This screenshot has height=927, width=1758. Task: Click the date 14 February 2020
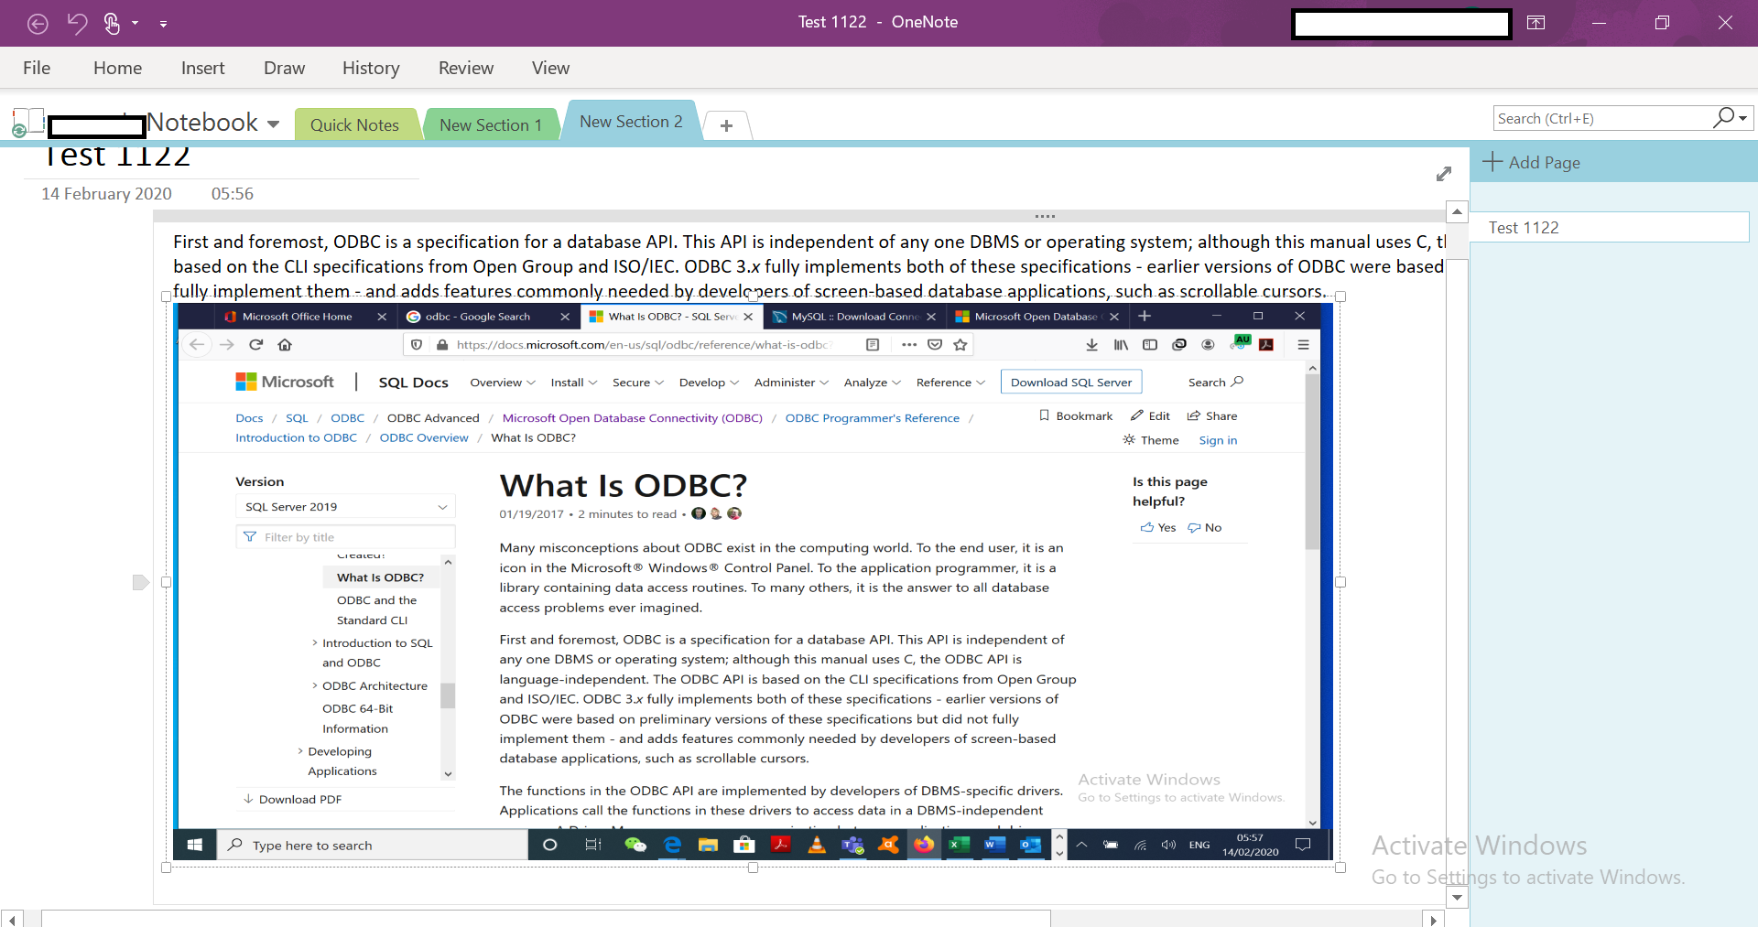tap(106, 194)
